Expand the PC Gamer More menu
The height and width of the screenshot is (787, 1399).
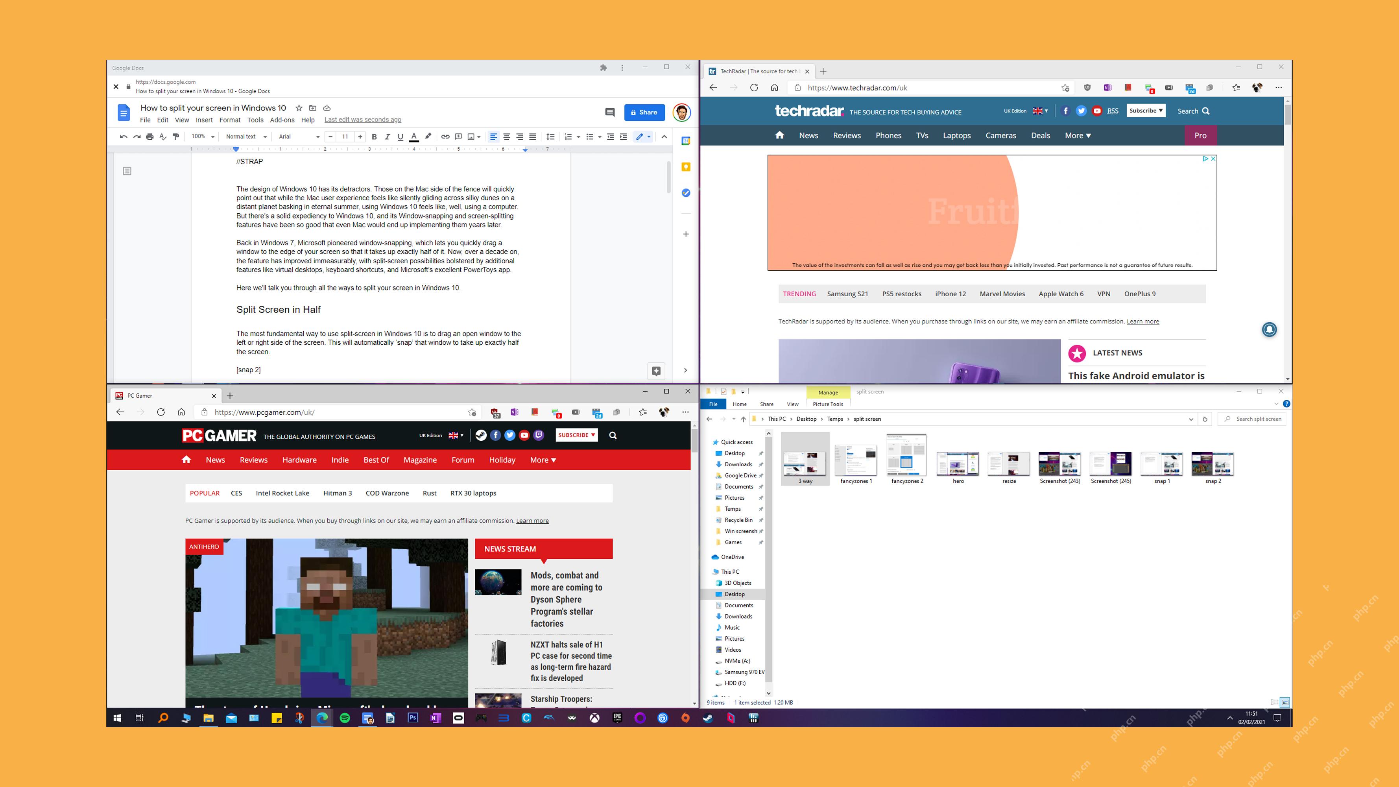point(543,460)
